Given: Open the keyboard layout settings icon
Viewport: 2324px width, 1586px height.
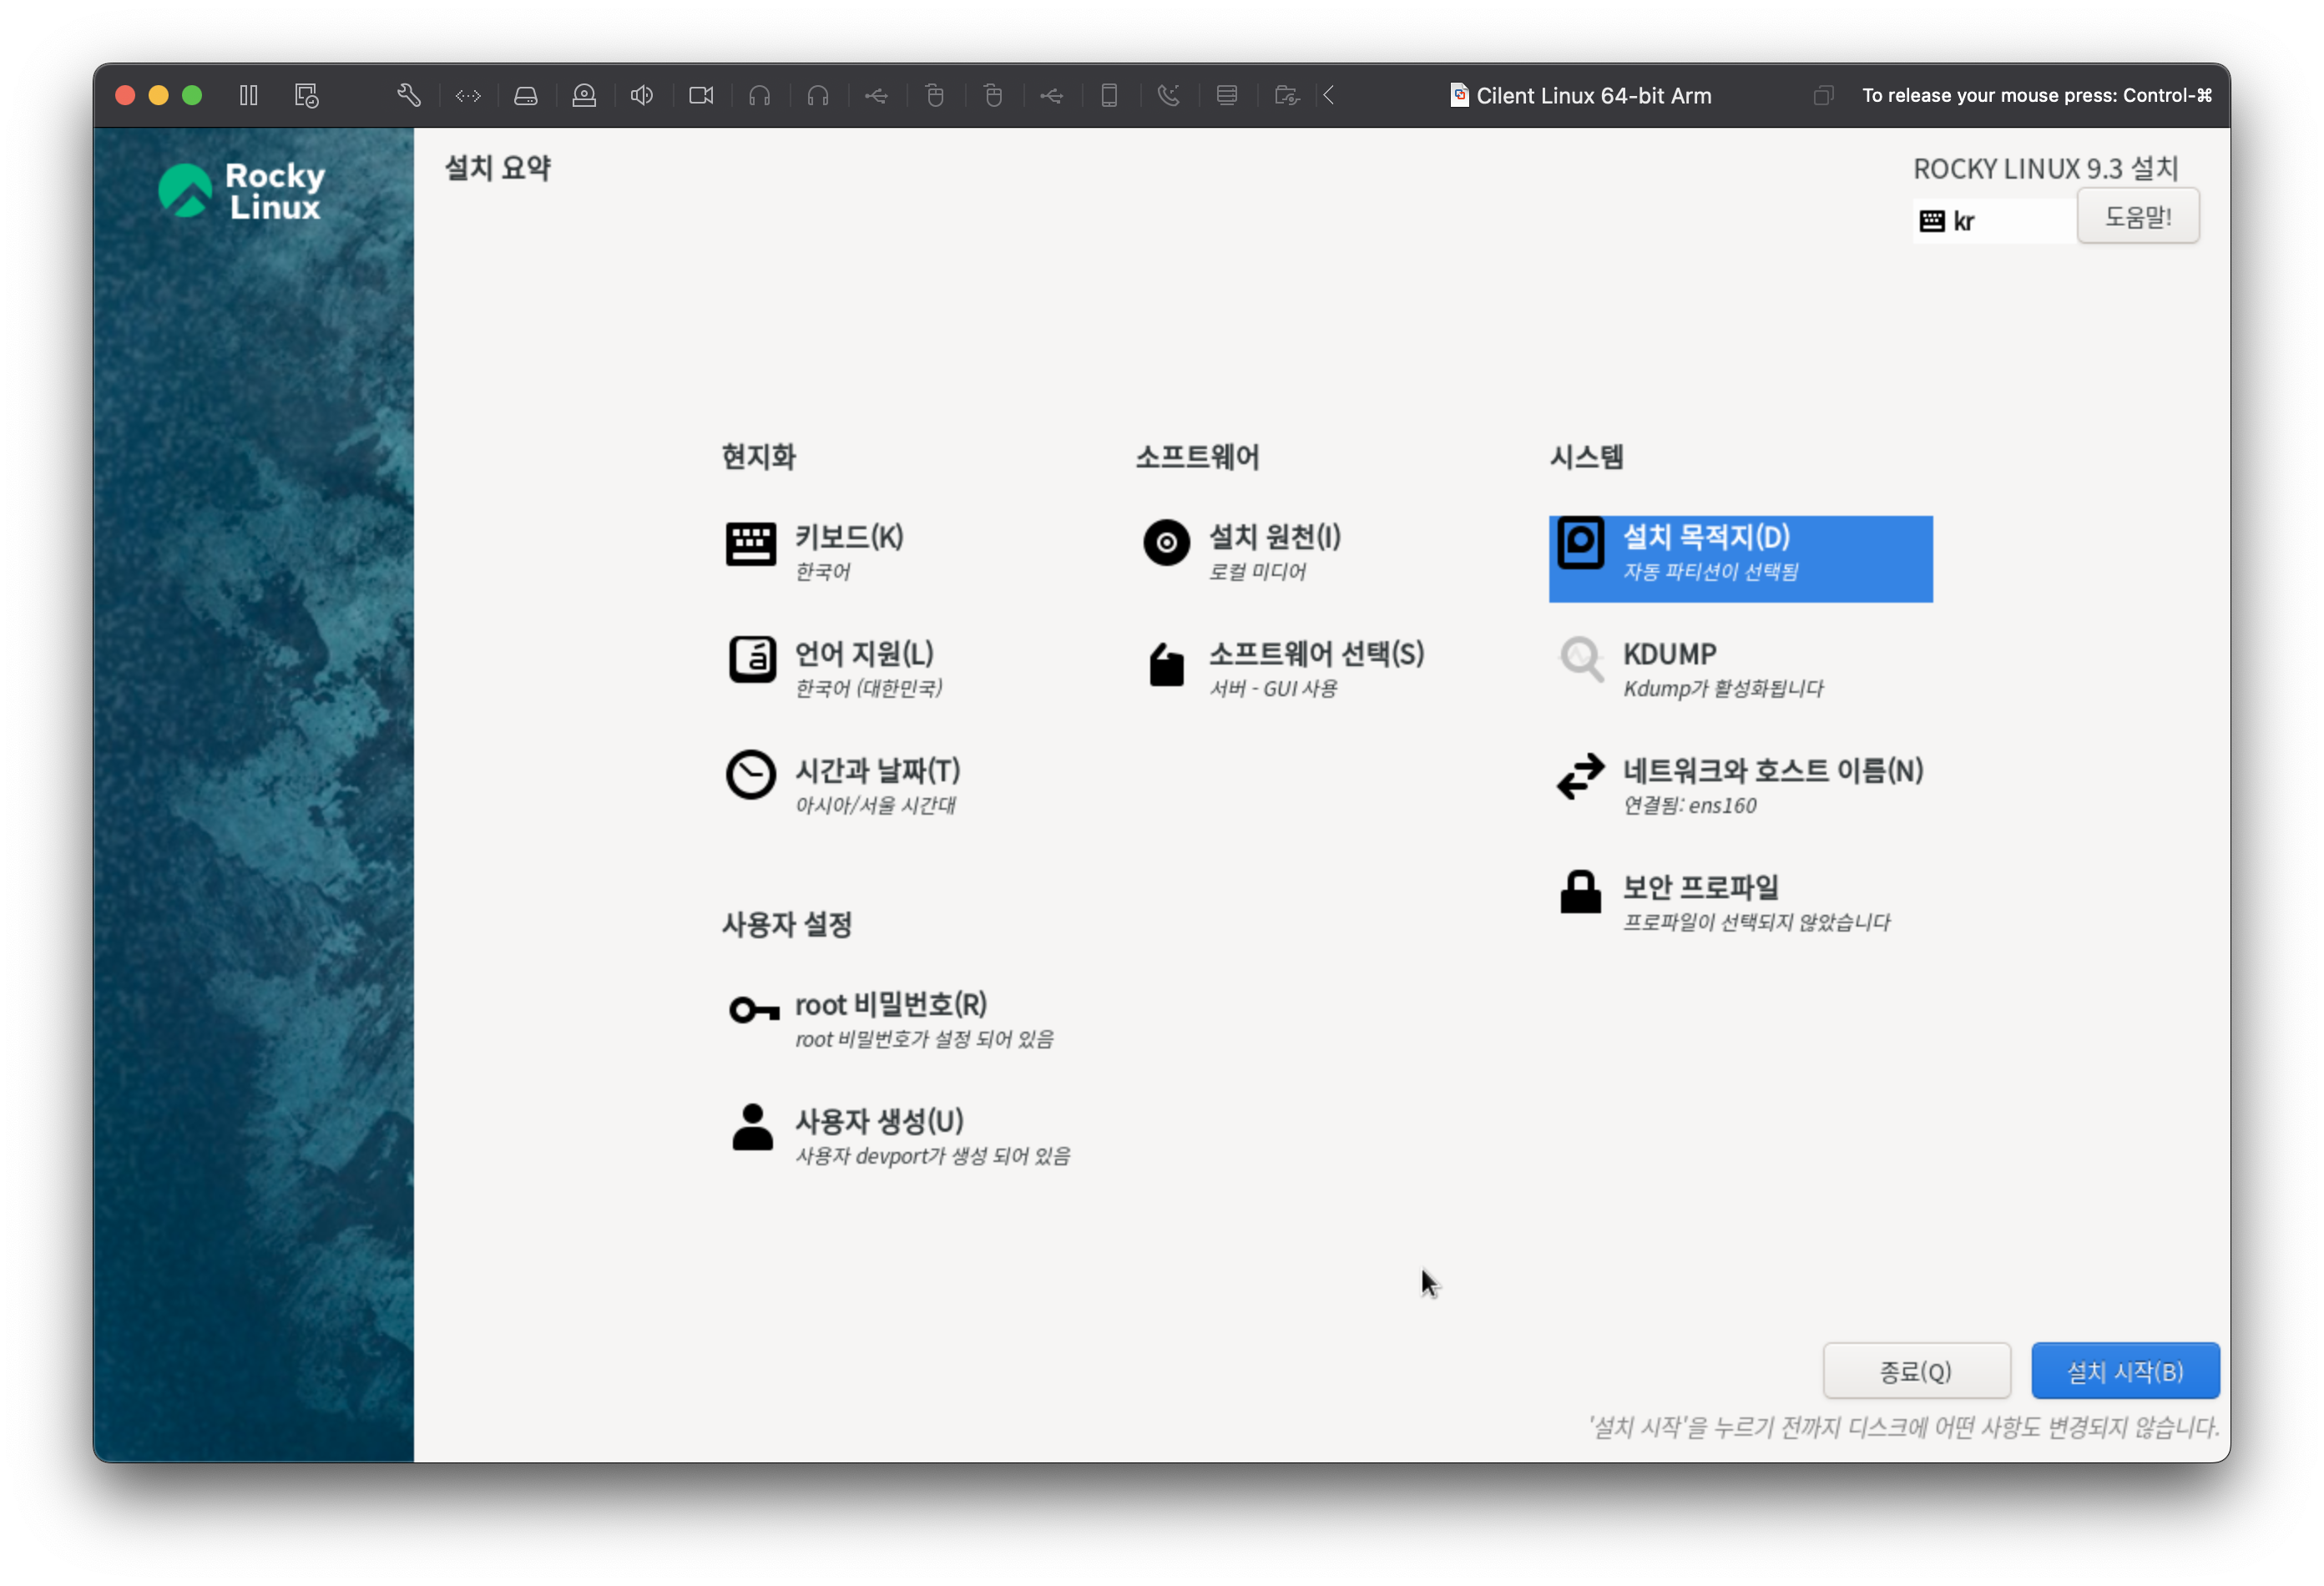Looking at the screenshot, I should (750, 544).
